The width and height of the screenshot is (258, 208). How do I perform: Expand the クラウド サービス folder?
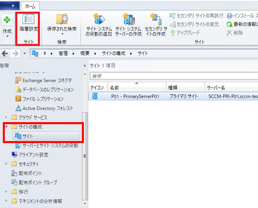tap(6, 118)
